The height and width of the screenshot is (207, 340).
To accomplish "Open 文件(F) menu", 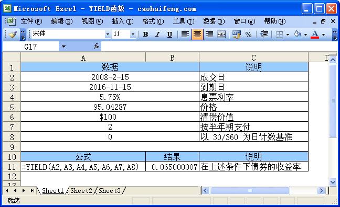I will (31, 21).
